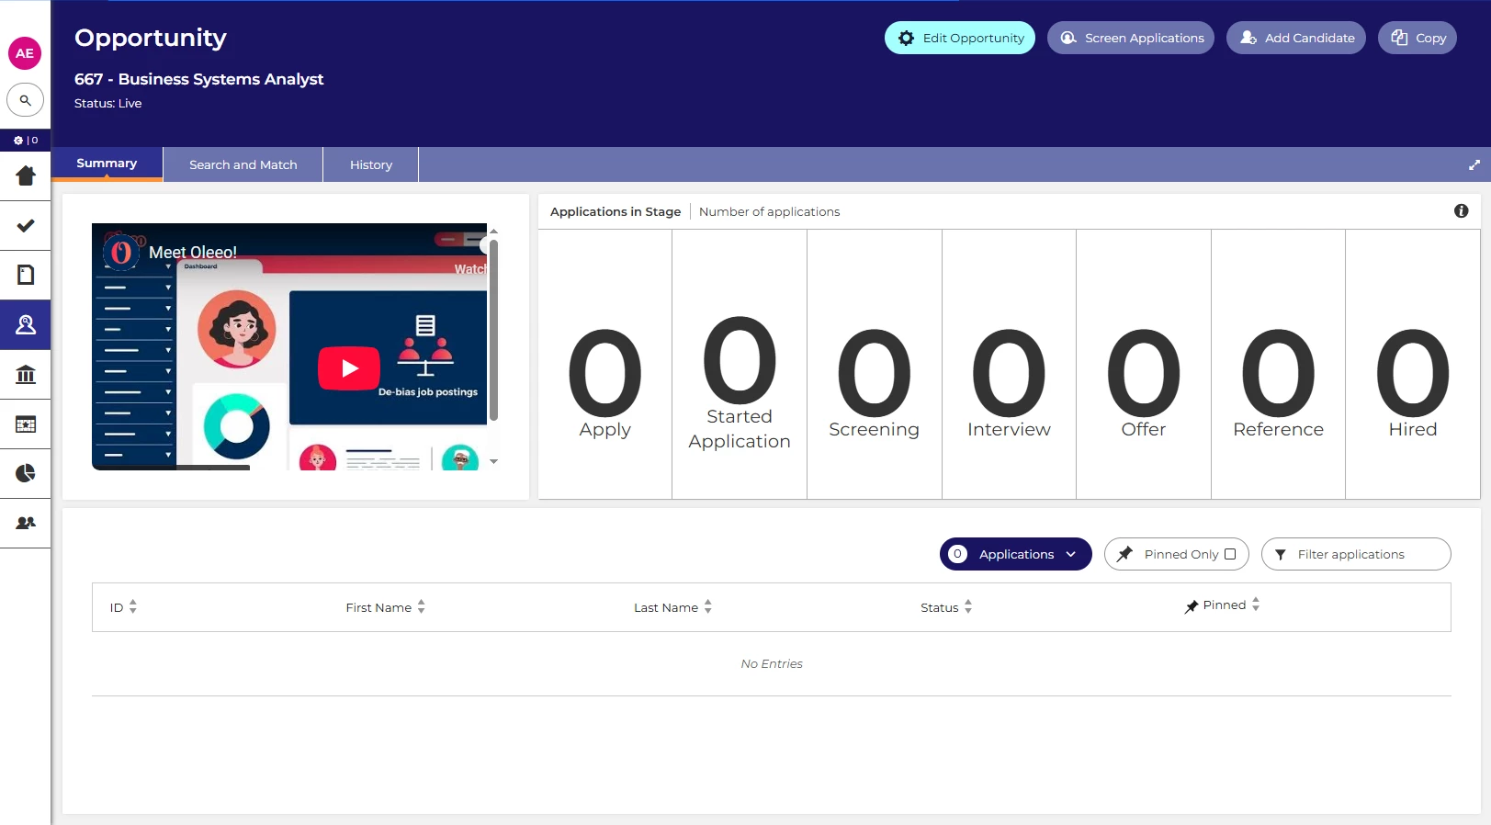Image resolution: width=1491 pixels, height=825 pixels.
Task: Click Edit Opportunity button
Action: (960, 38)
